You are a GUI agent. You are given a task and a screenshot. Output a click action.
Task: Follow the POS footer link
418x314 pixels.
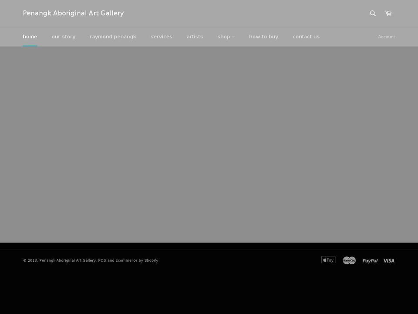[x=102, y=260]
